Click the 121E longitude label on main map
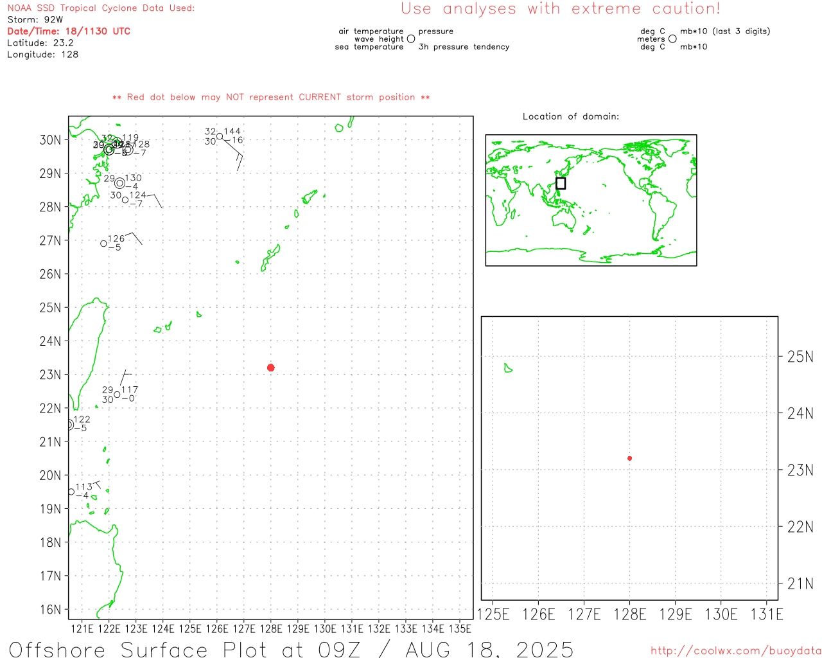Screen dimensions: 822x658 point(82,629)
